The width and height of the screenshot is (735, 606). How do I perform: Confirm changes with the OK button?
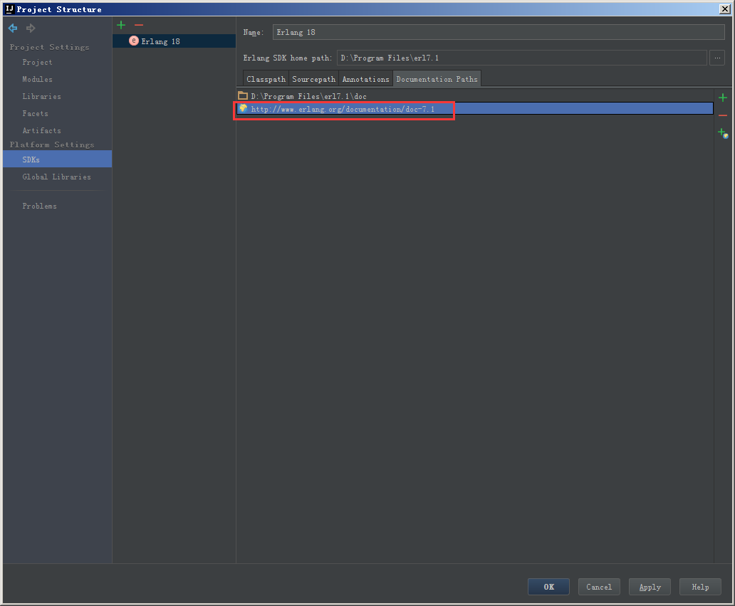[548, 586]
